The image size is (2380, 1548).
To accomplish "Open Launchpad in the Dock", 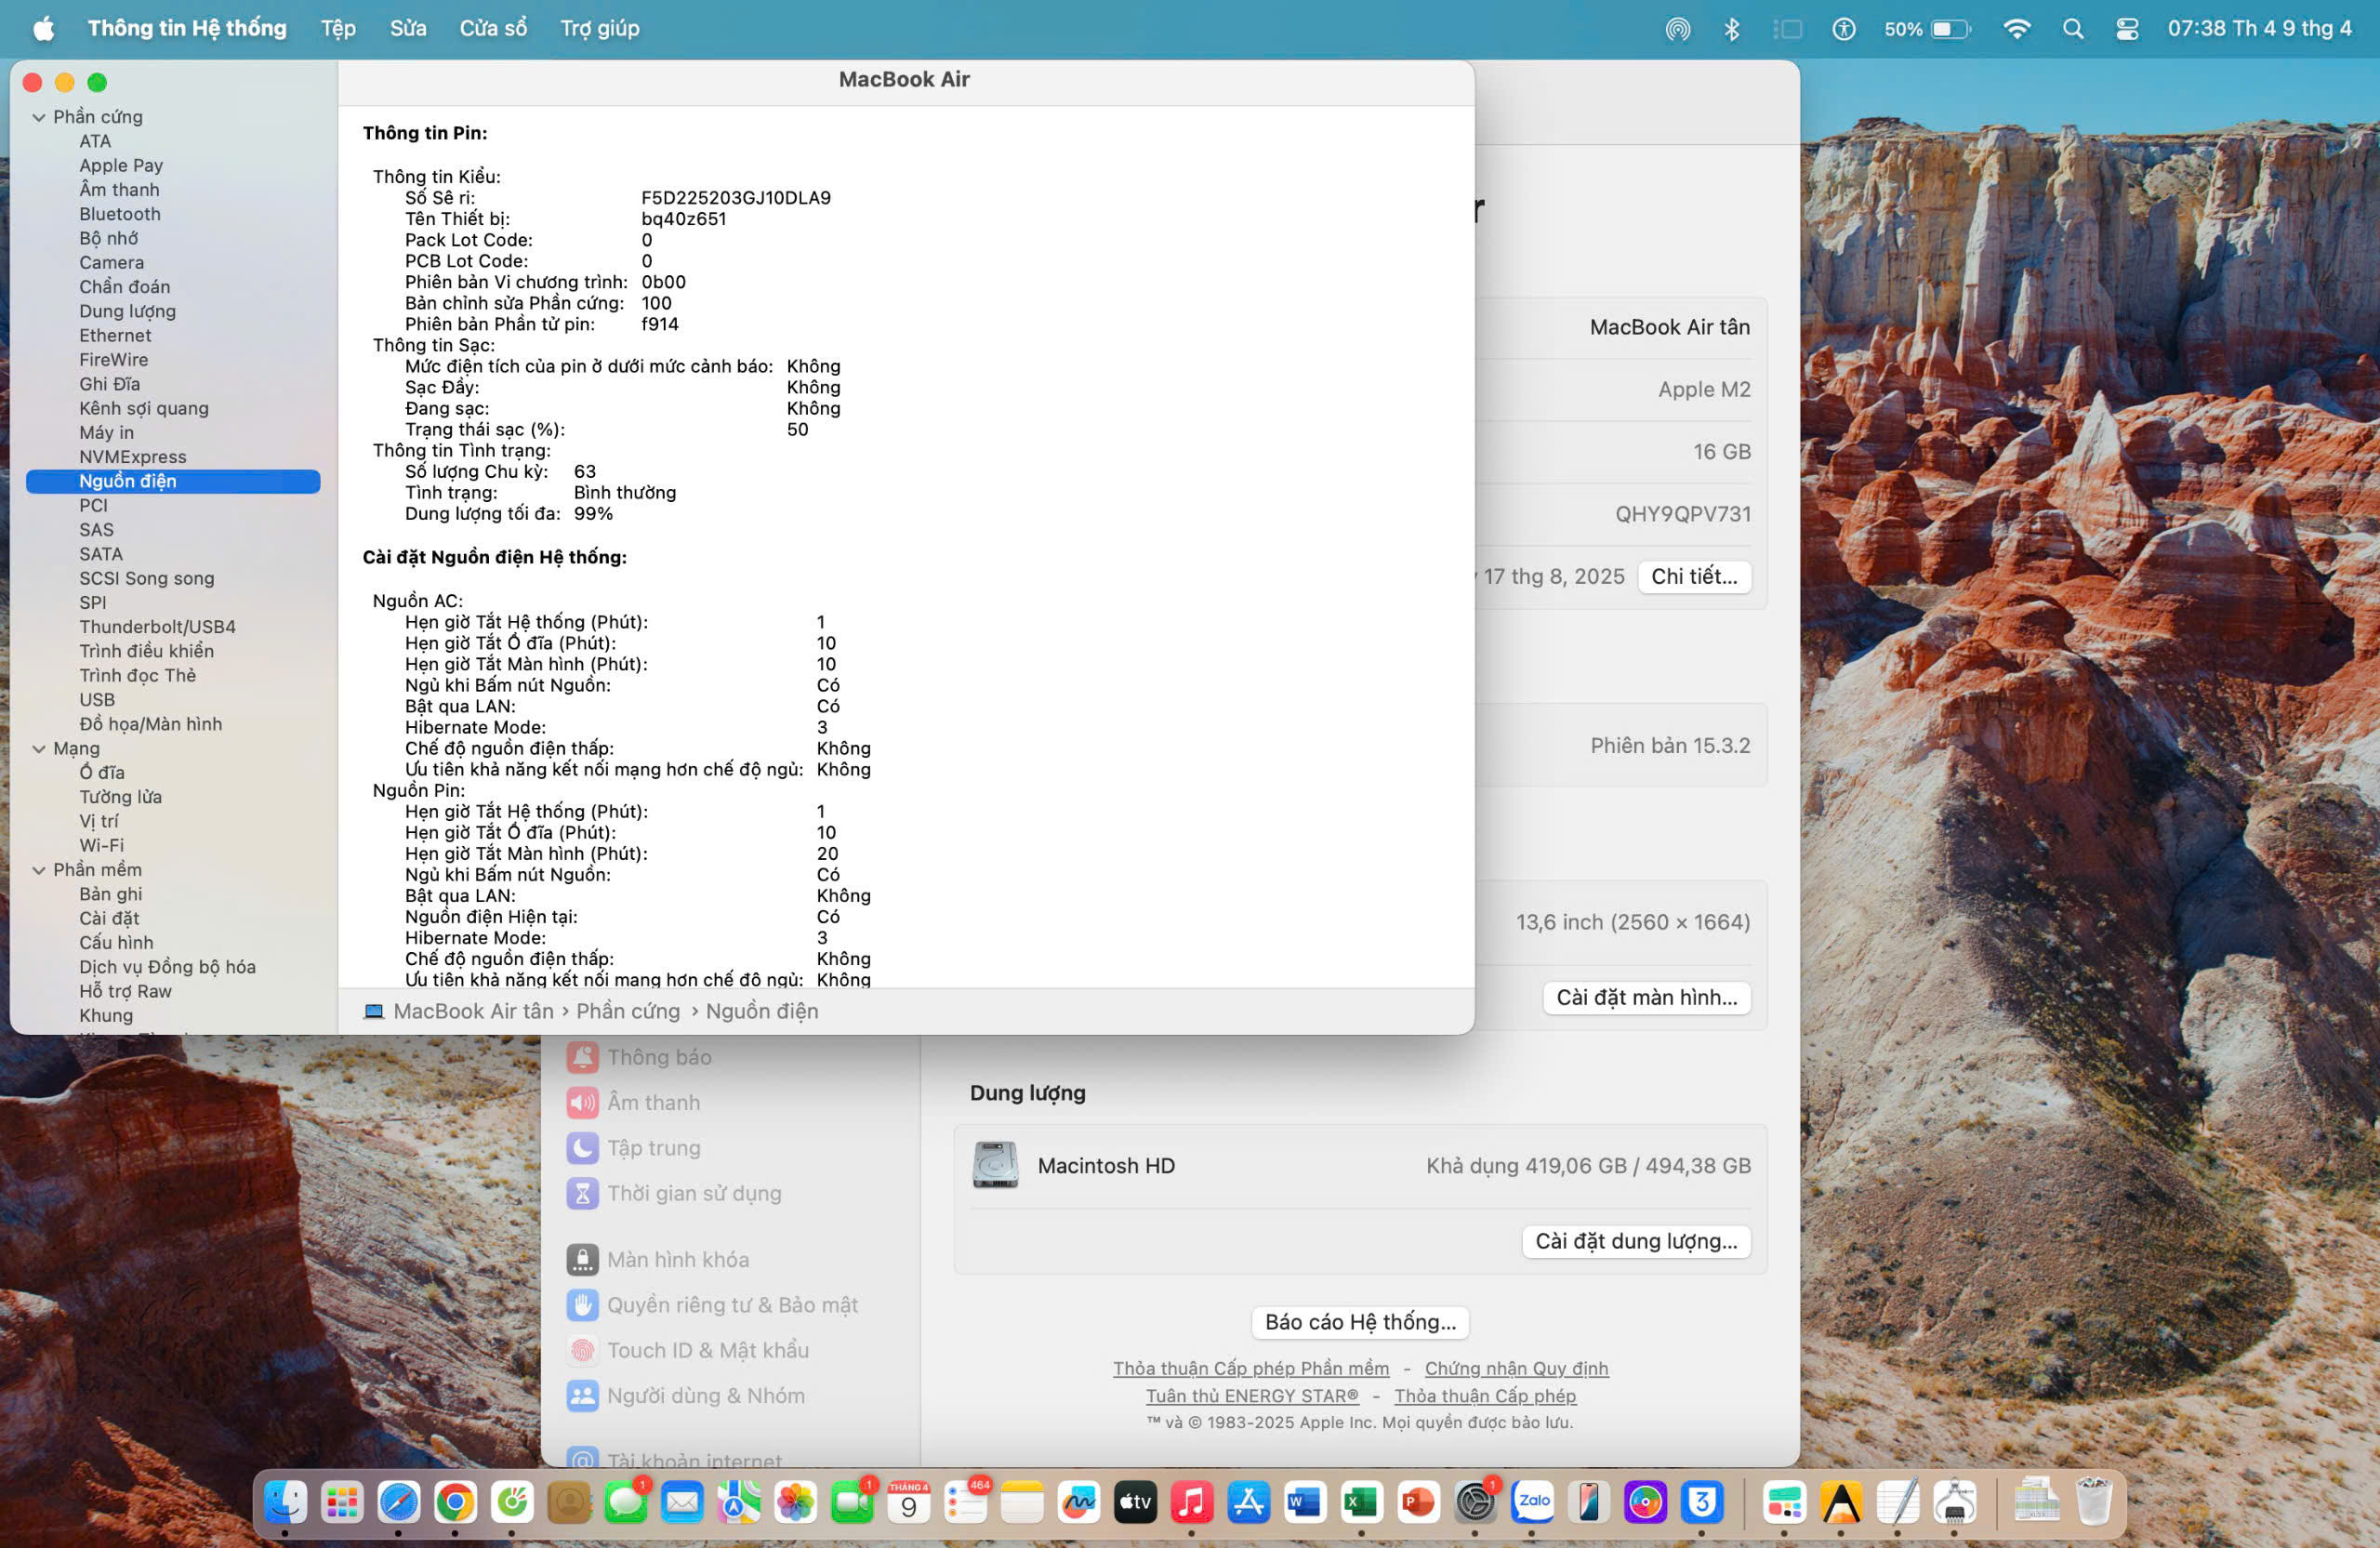I will tap(342, 1502).
